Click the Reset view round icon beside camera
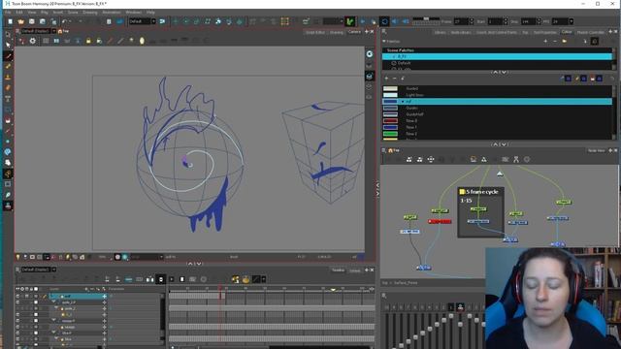 click(x=370, y=54)
